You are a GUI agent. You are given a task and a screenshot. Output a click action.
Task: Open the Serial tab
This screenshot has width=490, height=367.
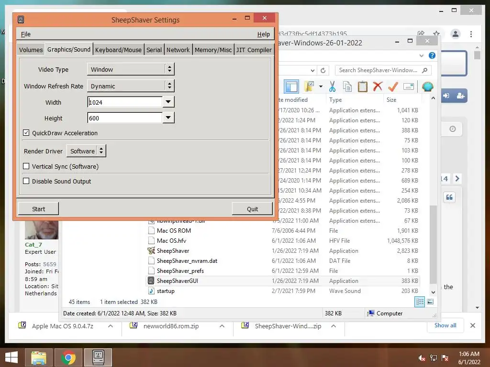click(154, 50)
